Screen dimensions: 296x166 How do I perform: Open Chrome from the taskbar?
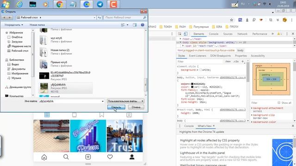(x=60, y=4)
